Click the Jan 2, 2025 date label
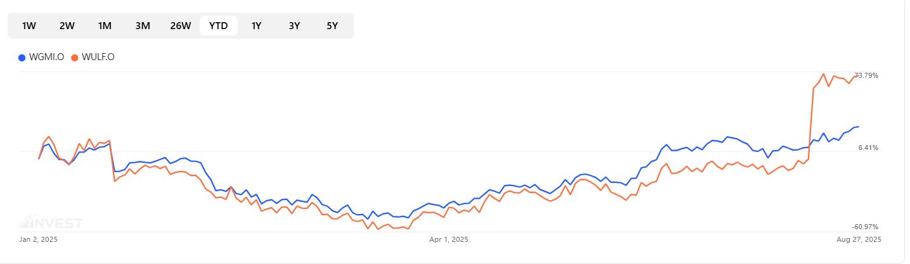 pos(39,239)
